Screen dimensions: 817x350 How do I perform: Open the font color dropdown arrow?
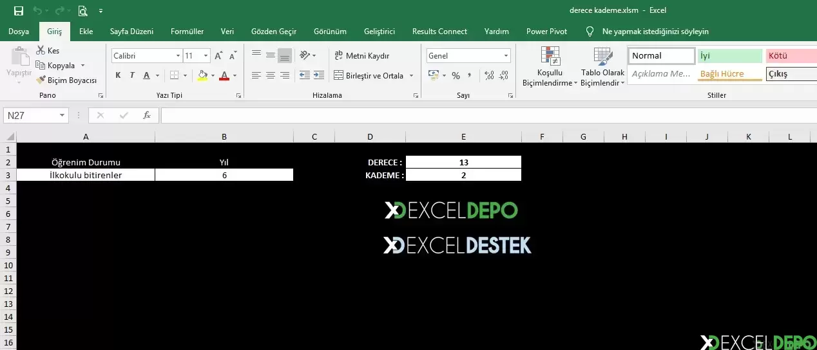tap(235, 76)
